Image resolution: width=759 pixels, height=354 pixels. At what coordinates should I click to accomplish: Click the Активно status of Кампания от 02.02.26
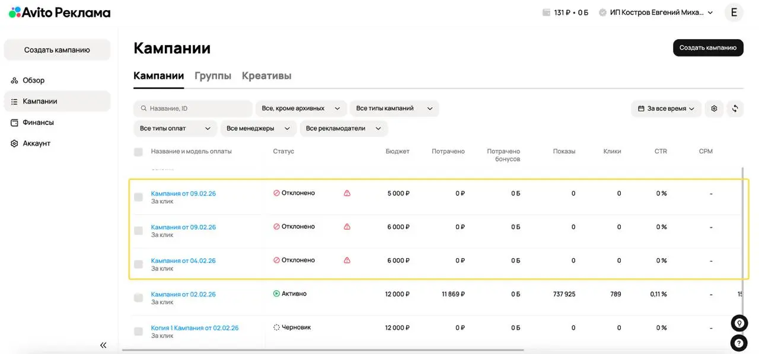pos(290,294)
